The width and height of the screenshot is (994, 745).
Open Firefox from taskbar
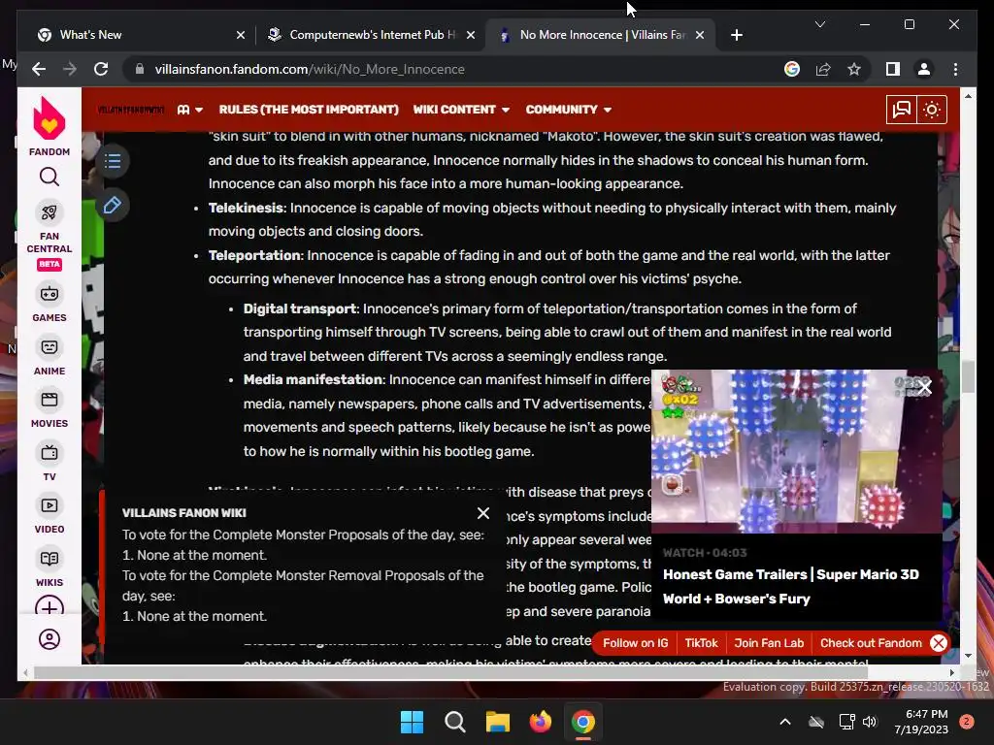540,722
